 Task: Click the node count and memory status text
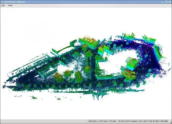coord(144,121)
